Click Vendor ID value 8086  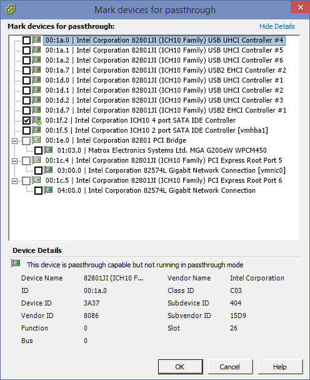tap(91, 316)
